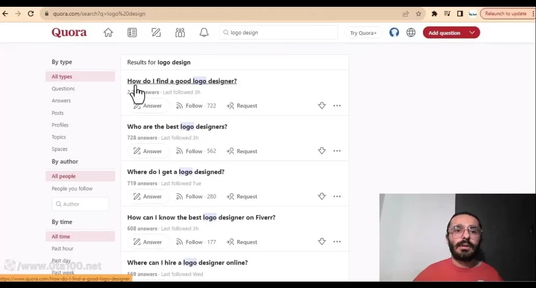536x288 pixels.
Task: Open more options for 'How do I find a good logo designer?'
Action: coord(337,106)
